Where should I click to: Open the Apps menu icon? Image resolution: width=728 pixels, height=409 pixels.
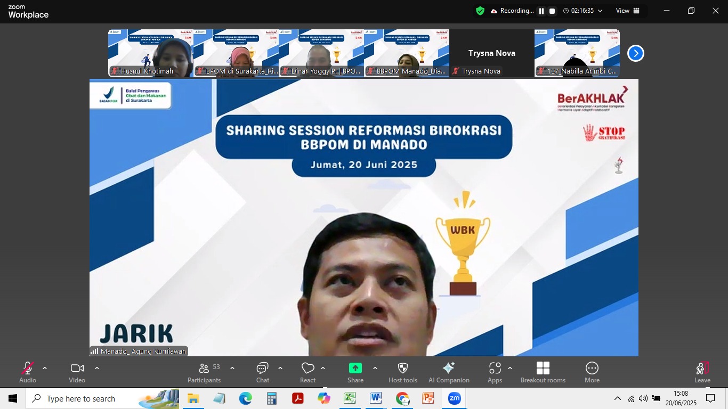pyautogui.click(x=495, y=369)
